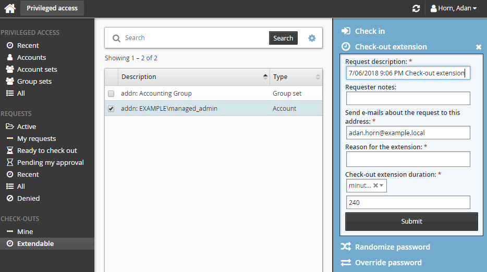Click the home icon in top bar
This screenshot has height=272, width=487.
tap(10, 8)
